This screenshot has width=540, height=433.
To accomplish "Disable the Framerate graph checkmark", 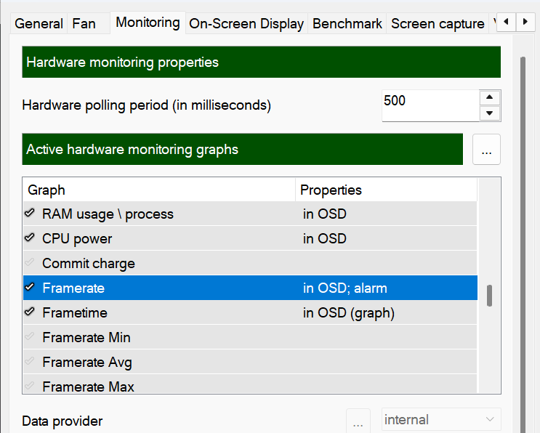I will [30, 288].
